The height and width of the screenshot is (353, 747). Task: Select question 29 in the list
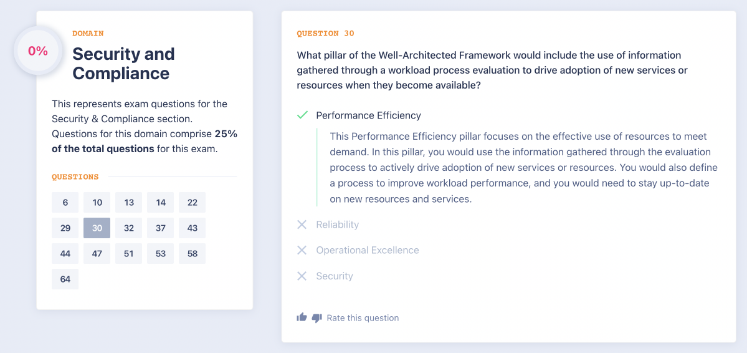point(65,228)
